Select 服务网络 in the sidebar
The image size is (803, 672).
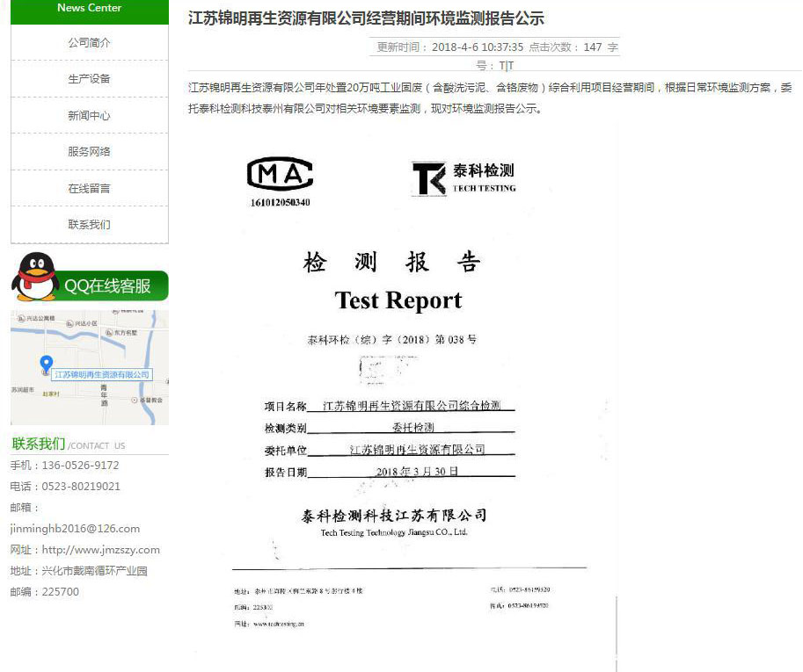pyautogui.click(x=89, y=152)
